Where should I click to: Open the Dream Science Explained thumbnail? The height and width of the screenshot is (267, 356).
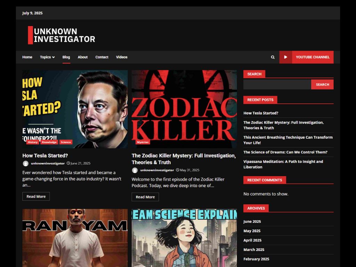click(184, 238)
